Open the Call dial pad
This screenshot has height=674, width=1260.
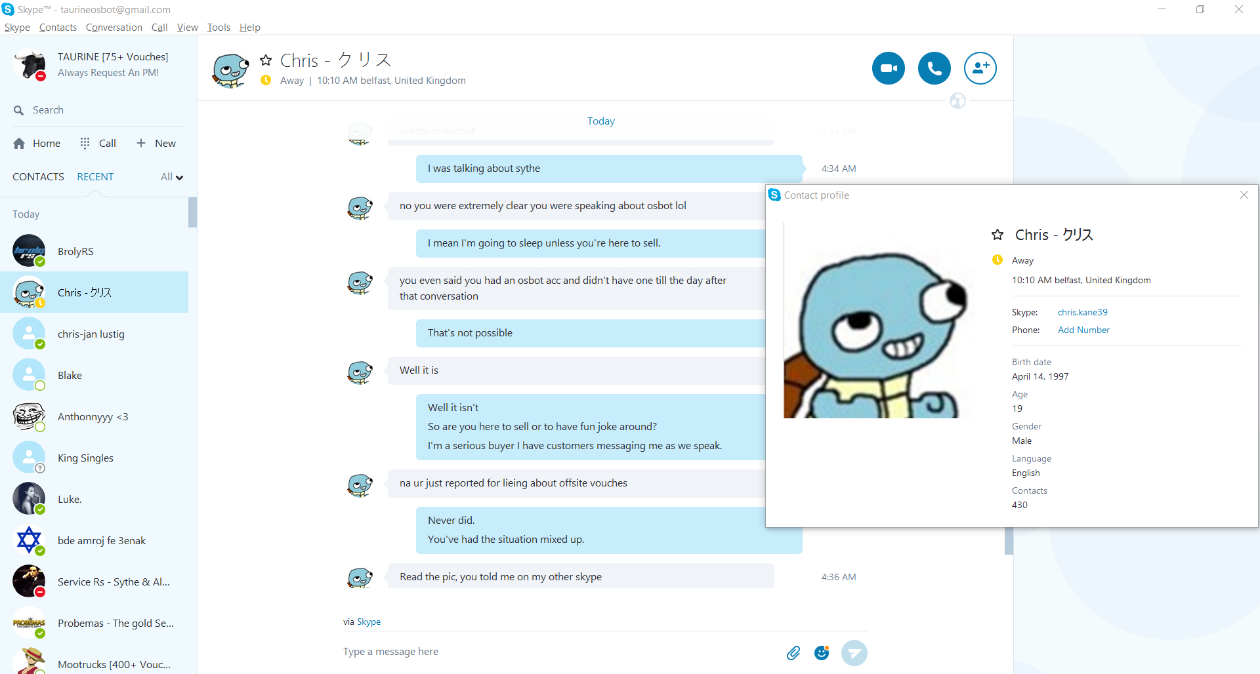98,144
